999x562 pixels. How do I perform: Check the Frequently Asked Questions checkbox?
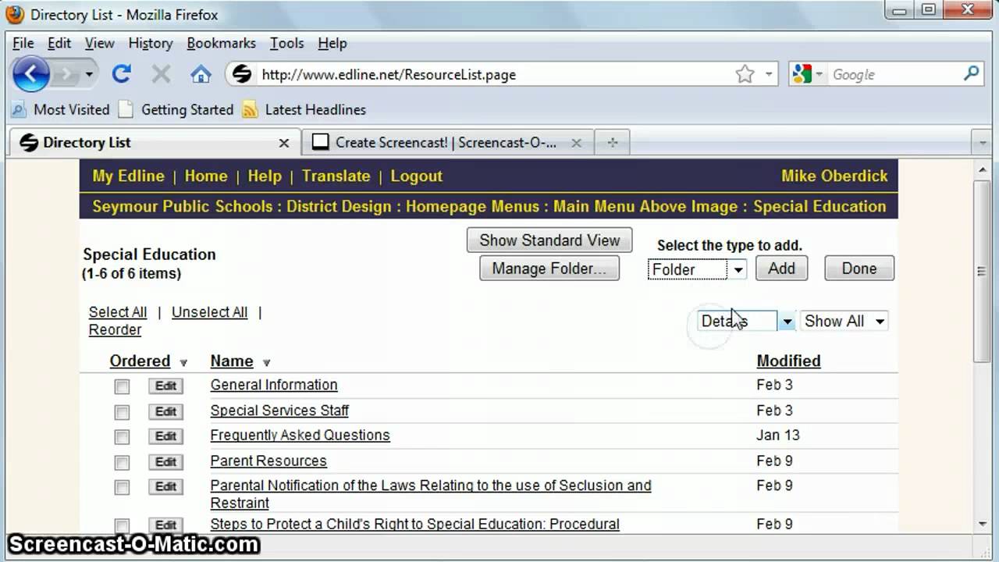pos(122,437)
